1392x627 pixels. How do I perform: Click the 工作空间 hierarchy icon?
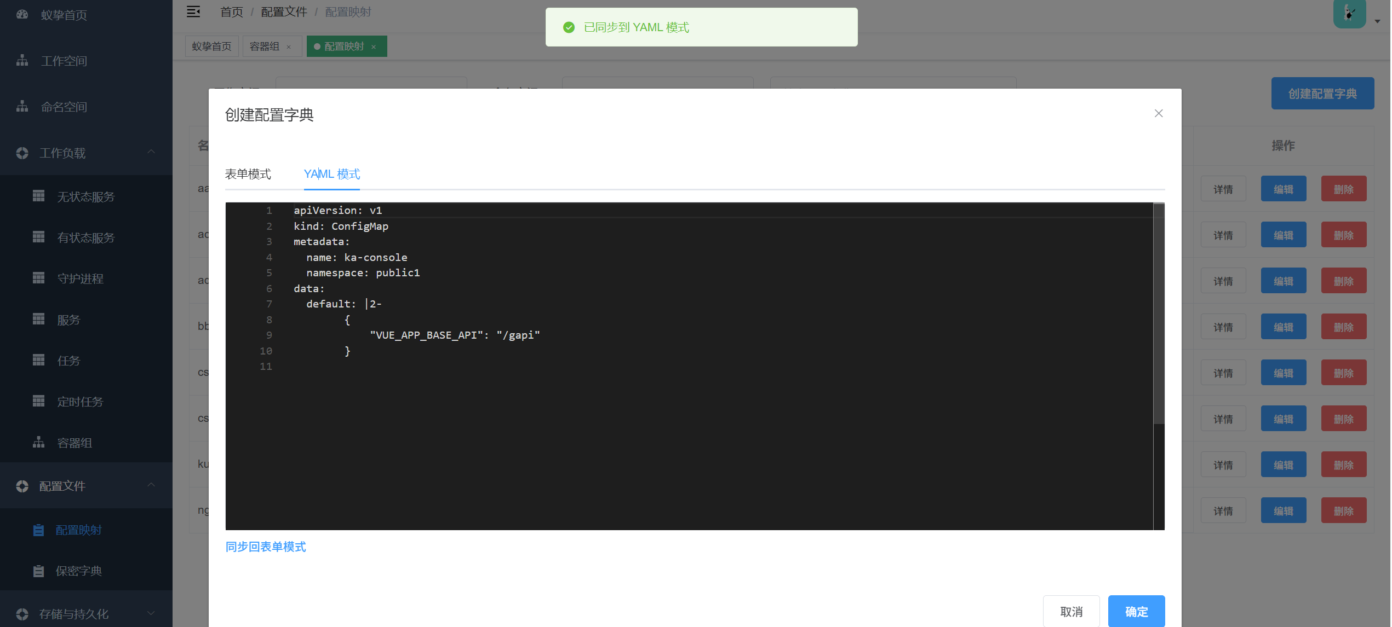click(x=22, y=60)
